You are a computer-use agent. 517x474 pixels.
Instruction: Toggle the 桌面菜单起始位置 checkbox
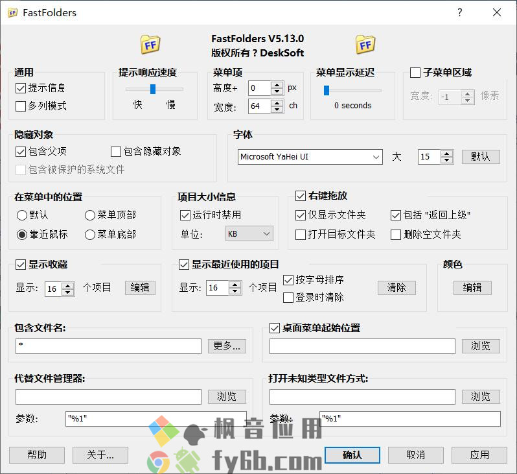[275, 328]
